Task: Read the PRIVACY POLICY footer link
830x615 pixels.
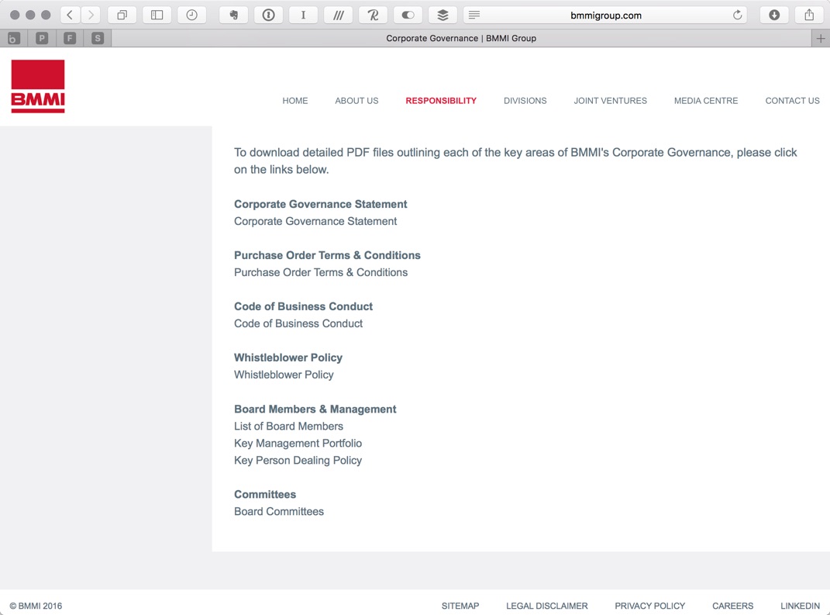Action: 650,606
